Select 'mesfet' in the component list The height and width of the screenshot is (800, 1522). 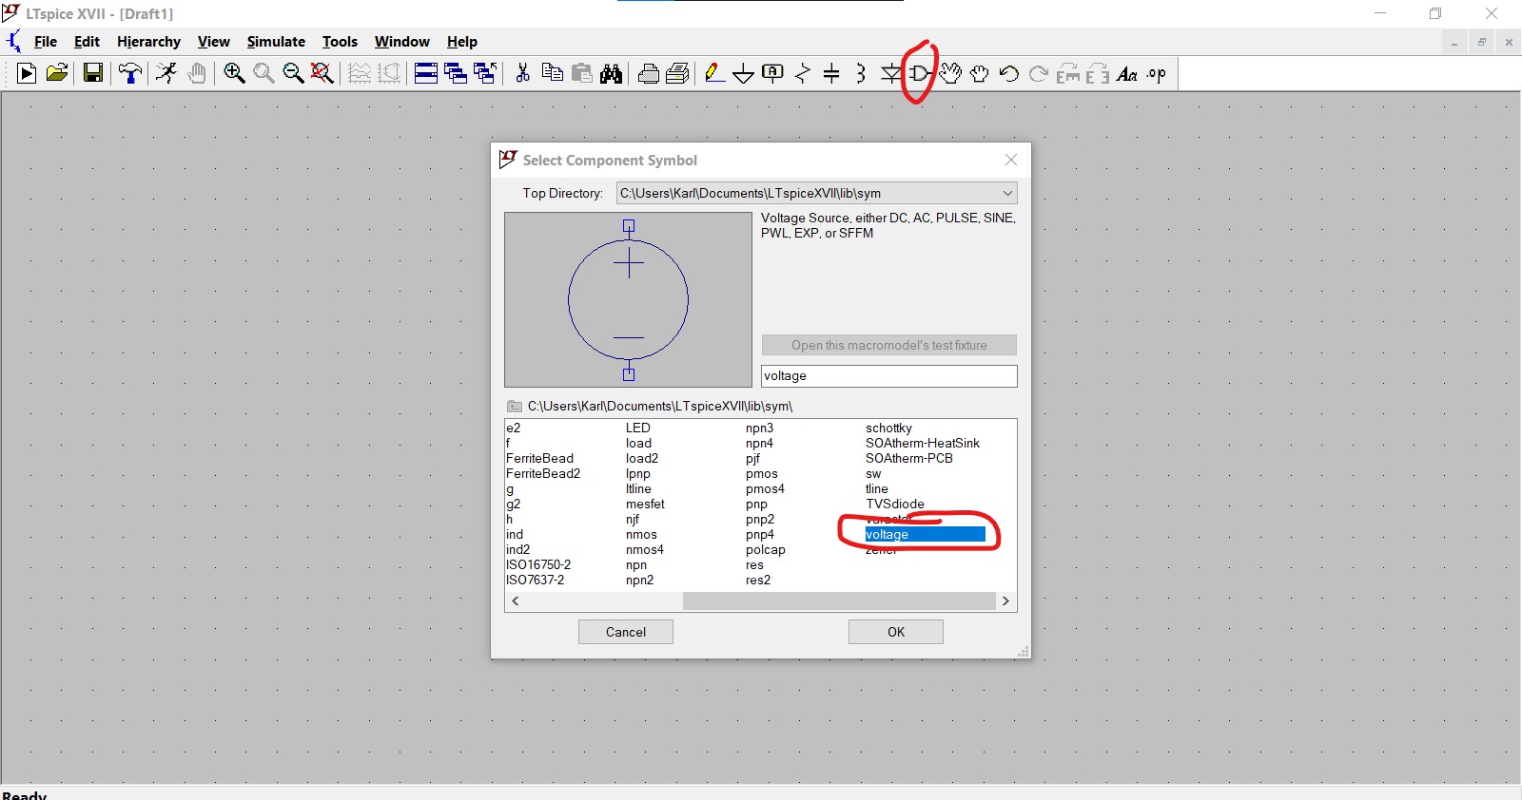(645, 505)
